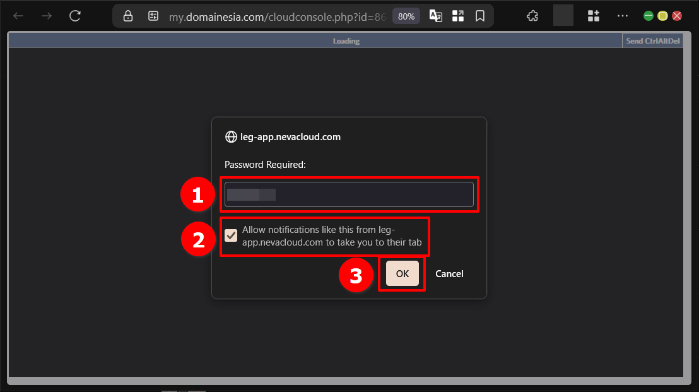
Task: Bookmark this page using the bookmark icon
Action: click(x=480, y=16)
